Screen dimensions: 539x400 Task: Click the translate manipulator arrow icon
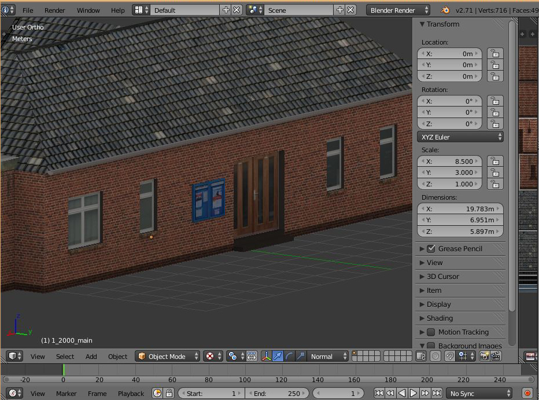[278, 357]
